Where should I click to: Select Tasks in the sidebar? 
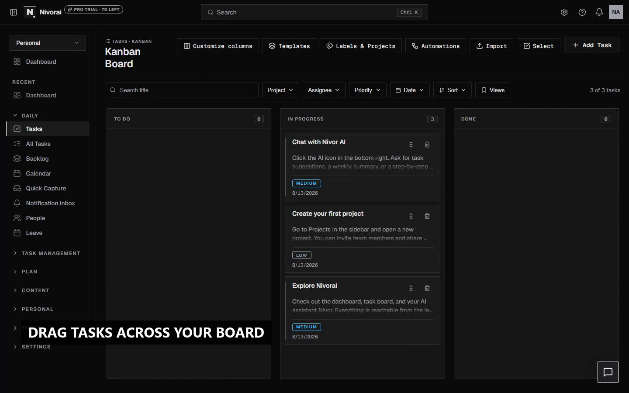pos(48,129)
